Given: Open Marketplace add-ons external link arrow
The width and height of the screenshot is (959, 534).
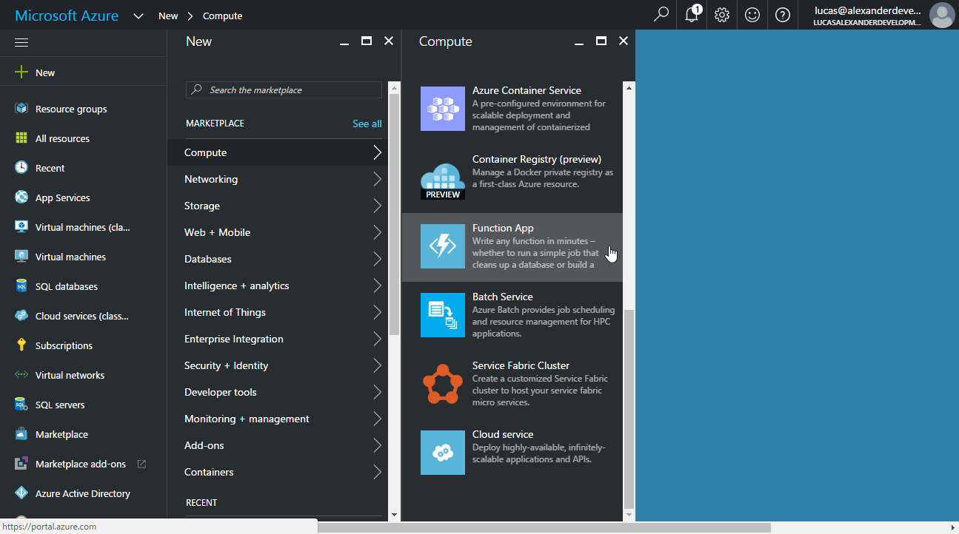Looking at the screenshot, I should pos(141,464).
